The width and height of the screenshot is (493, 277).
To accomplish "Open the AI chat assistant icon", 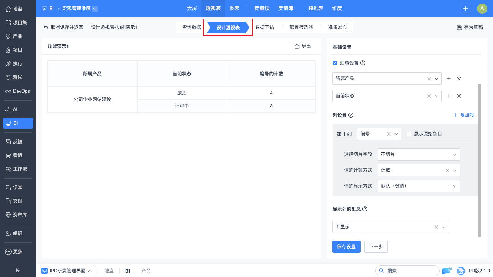I will tap(446, 271).
